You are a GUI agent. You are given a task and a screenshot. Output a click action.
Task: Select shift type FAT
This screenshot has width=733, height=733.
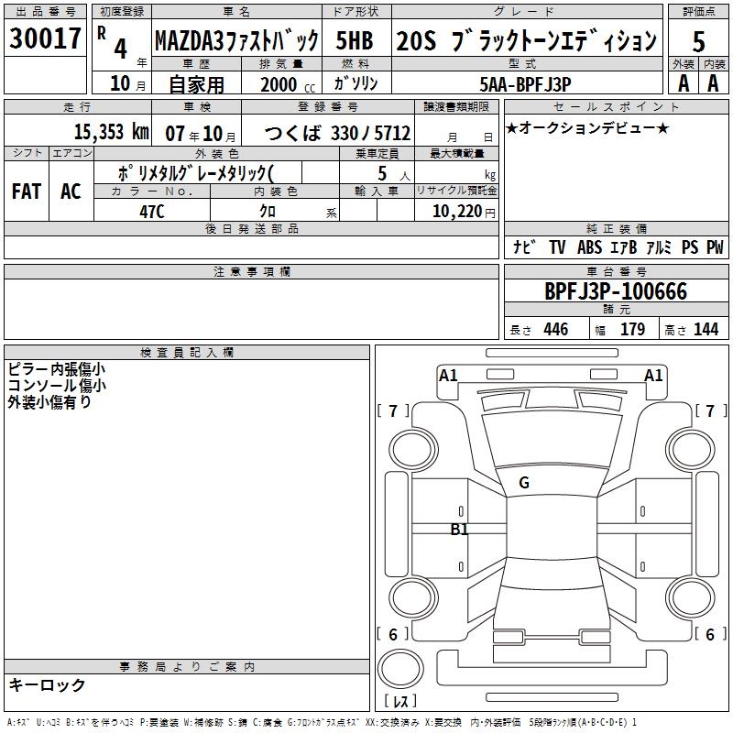27,191
